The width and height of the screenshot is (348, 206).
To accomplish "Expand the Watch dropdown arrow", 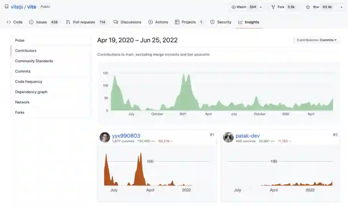I will (261, 7).
